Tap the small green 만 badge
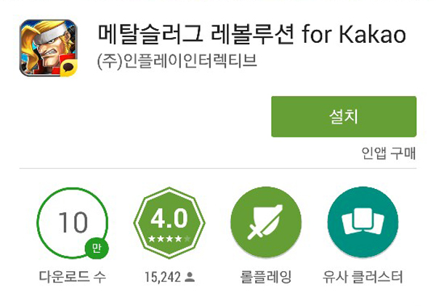Screen dimensions: 436x306 97,248
